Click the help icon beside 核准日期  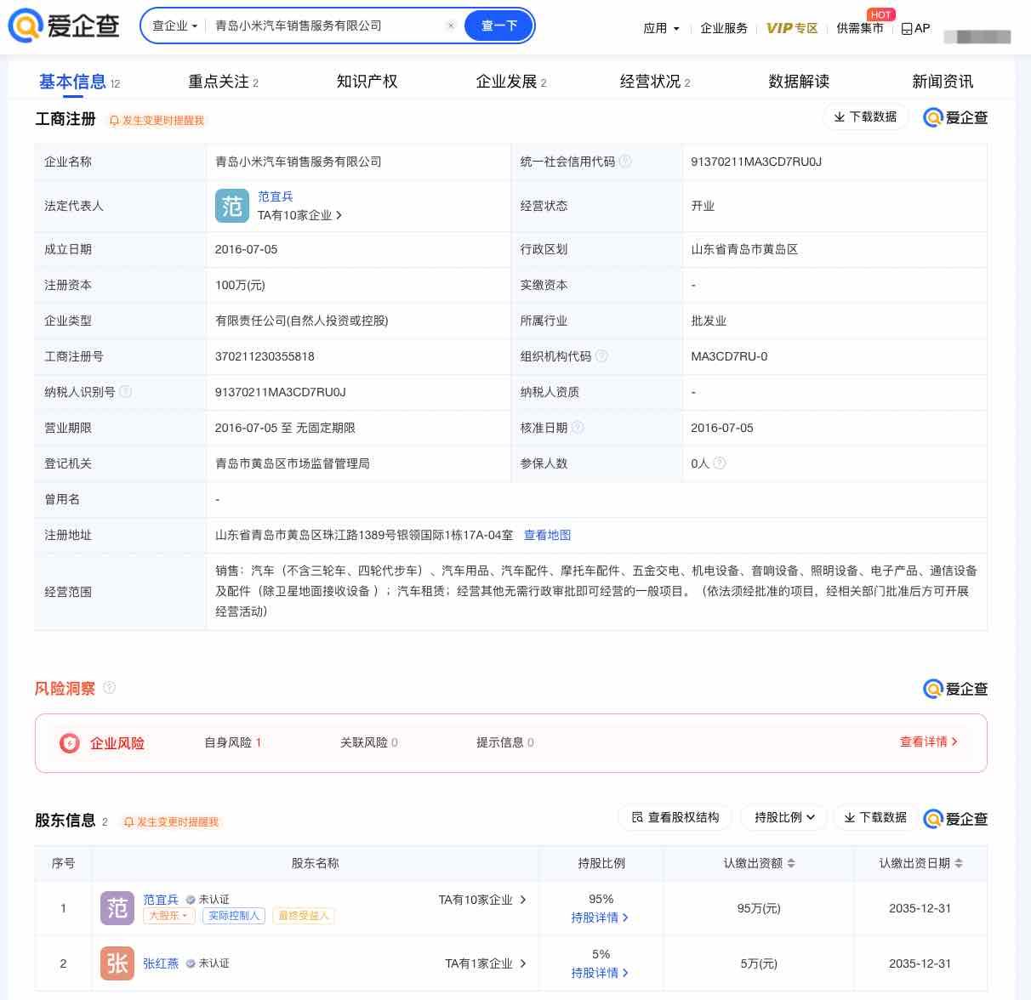(578, 428)
